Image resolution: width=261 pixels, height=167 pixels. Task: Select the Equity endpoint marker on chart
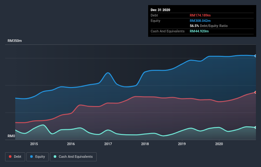pos(256,56)
